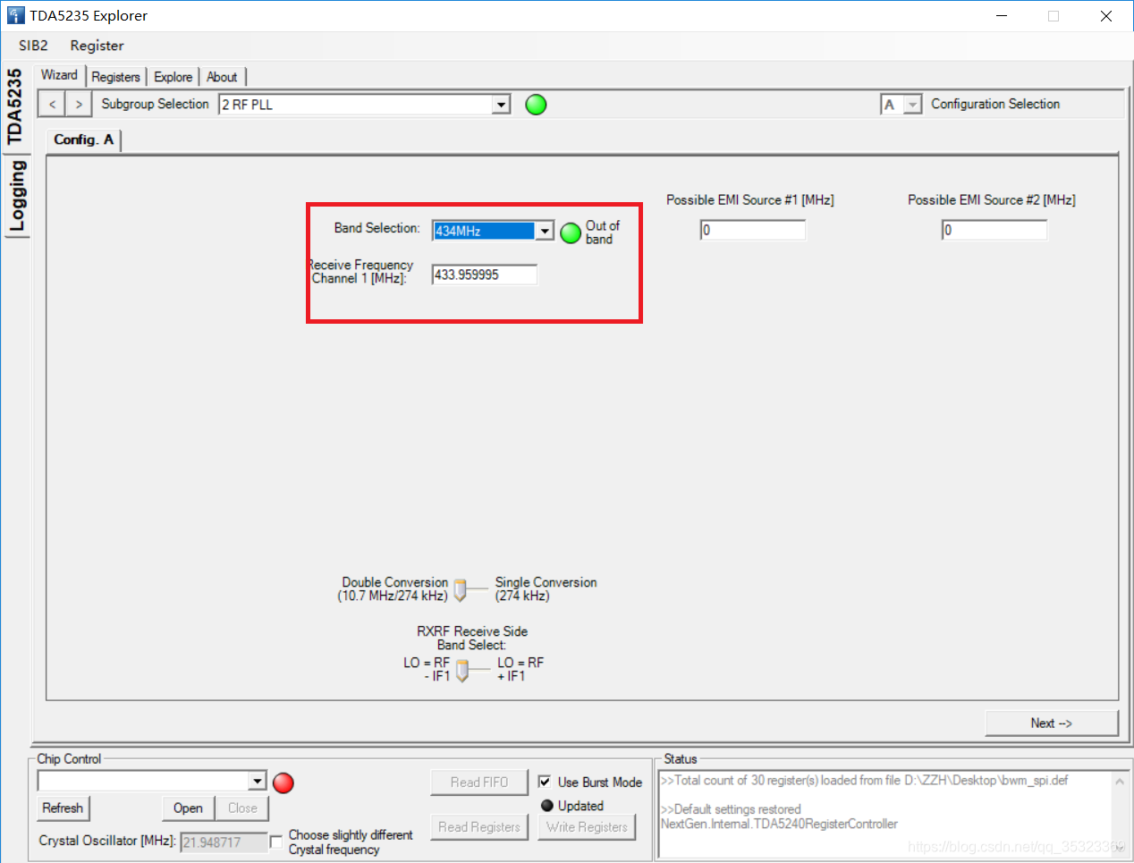Click the Read Registers button
This screenshot has width=1134, height=863.
pyautogui.click(x=479, y=827)
